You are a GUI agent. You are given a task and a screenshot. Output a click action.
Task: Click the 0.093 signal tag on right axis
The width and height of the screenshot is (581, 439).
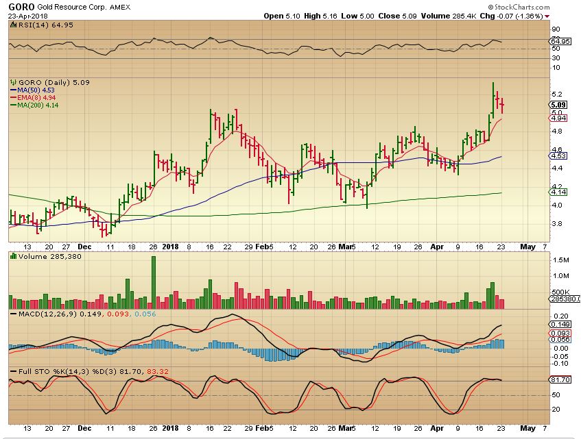click(560, 334)
